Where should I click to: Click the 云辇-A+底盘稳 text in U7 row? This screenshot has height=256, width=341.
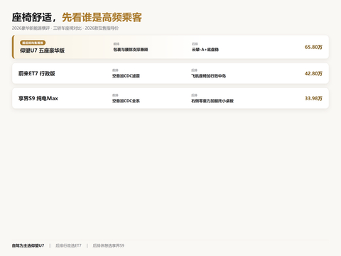205,50
